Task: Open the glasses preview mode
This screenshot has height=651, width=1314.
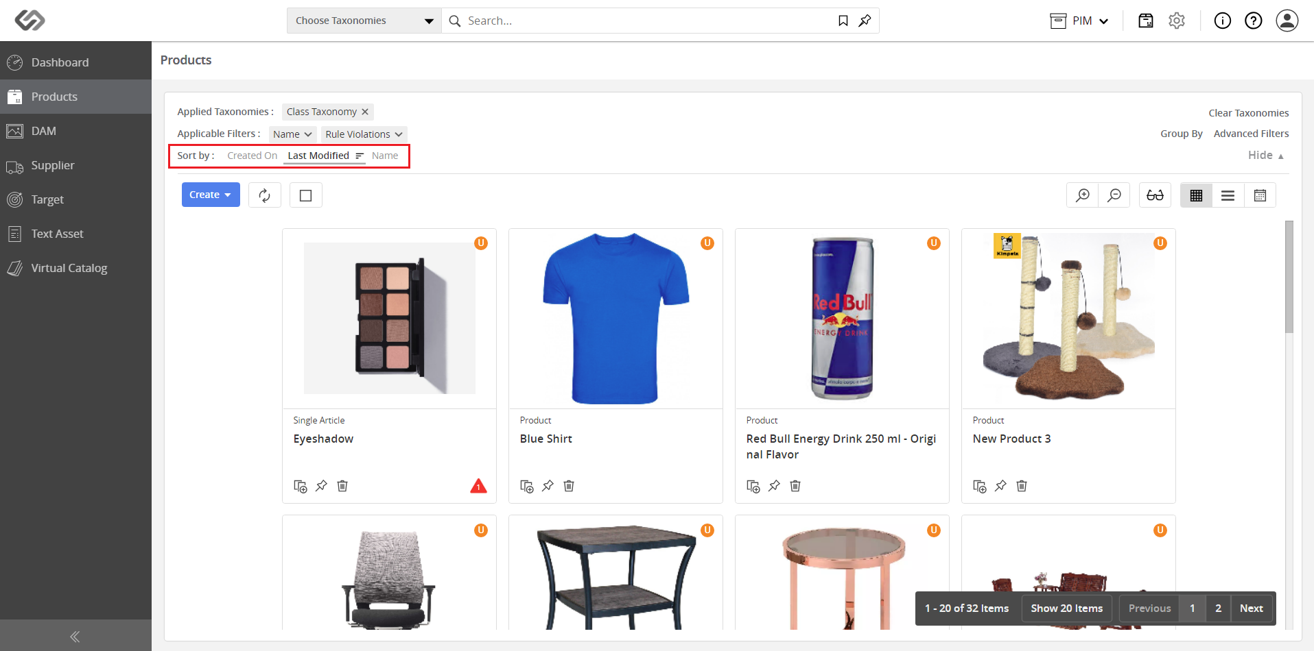Action: (1155, 195)
